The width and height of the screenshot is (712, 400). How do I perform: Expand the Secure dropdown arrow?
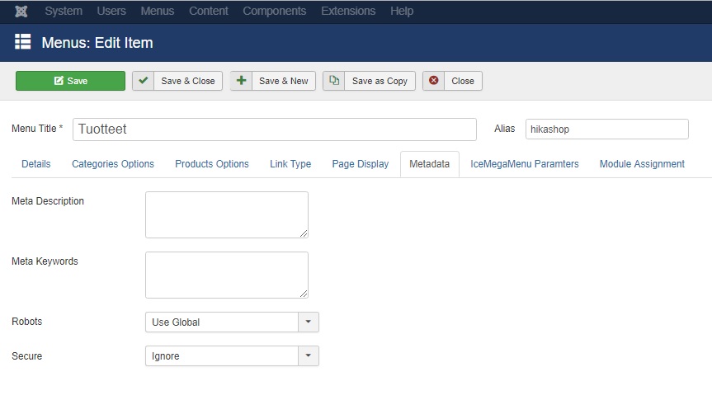click(309, 355)
